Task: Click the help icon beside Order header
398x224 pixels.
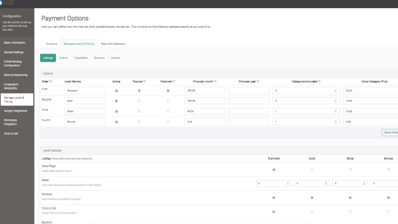Action: 51,81
